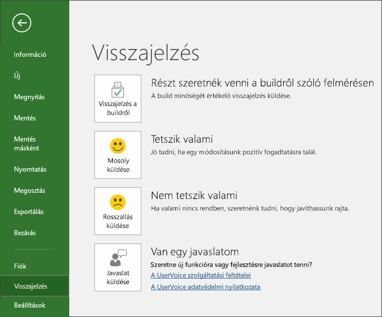Click 'Szeretne új funkcióra vagy fejlesztésre' text

click(231, 265)
